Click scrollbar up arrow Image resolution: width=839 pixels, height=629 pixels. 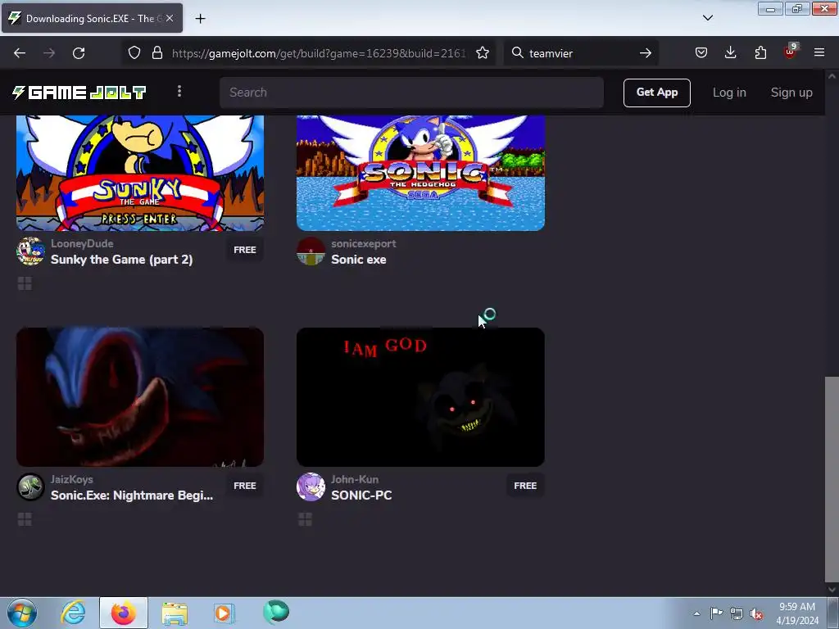coord(832,76)
